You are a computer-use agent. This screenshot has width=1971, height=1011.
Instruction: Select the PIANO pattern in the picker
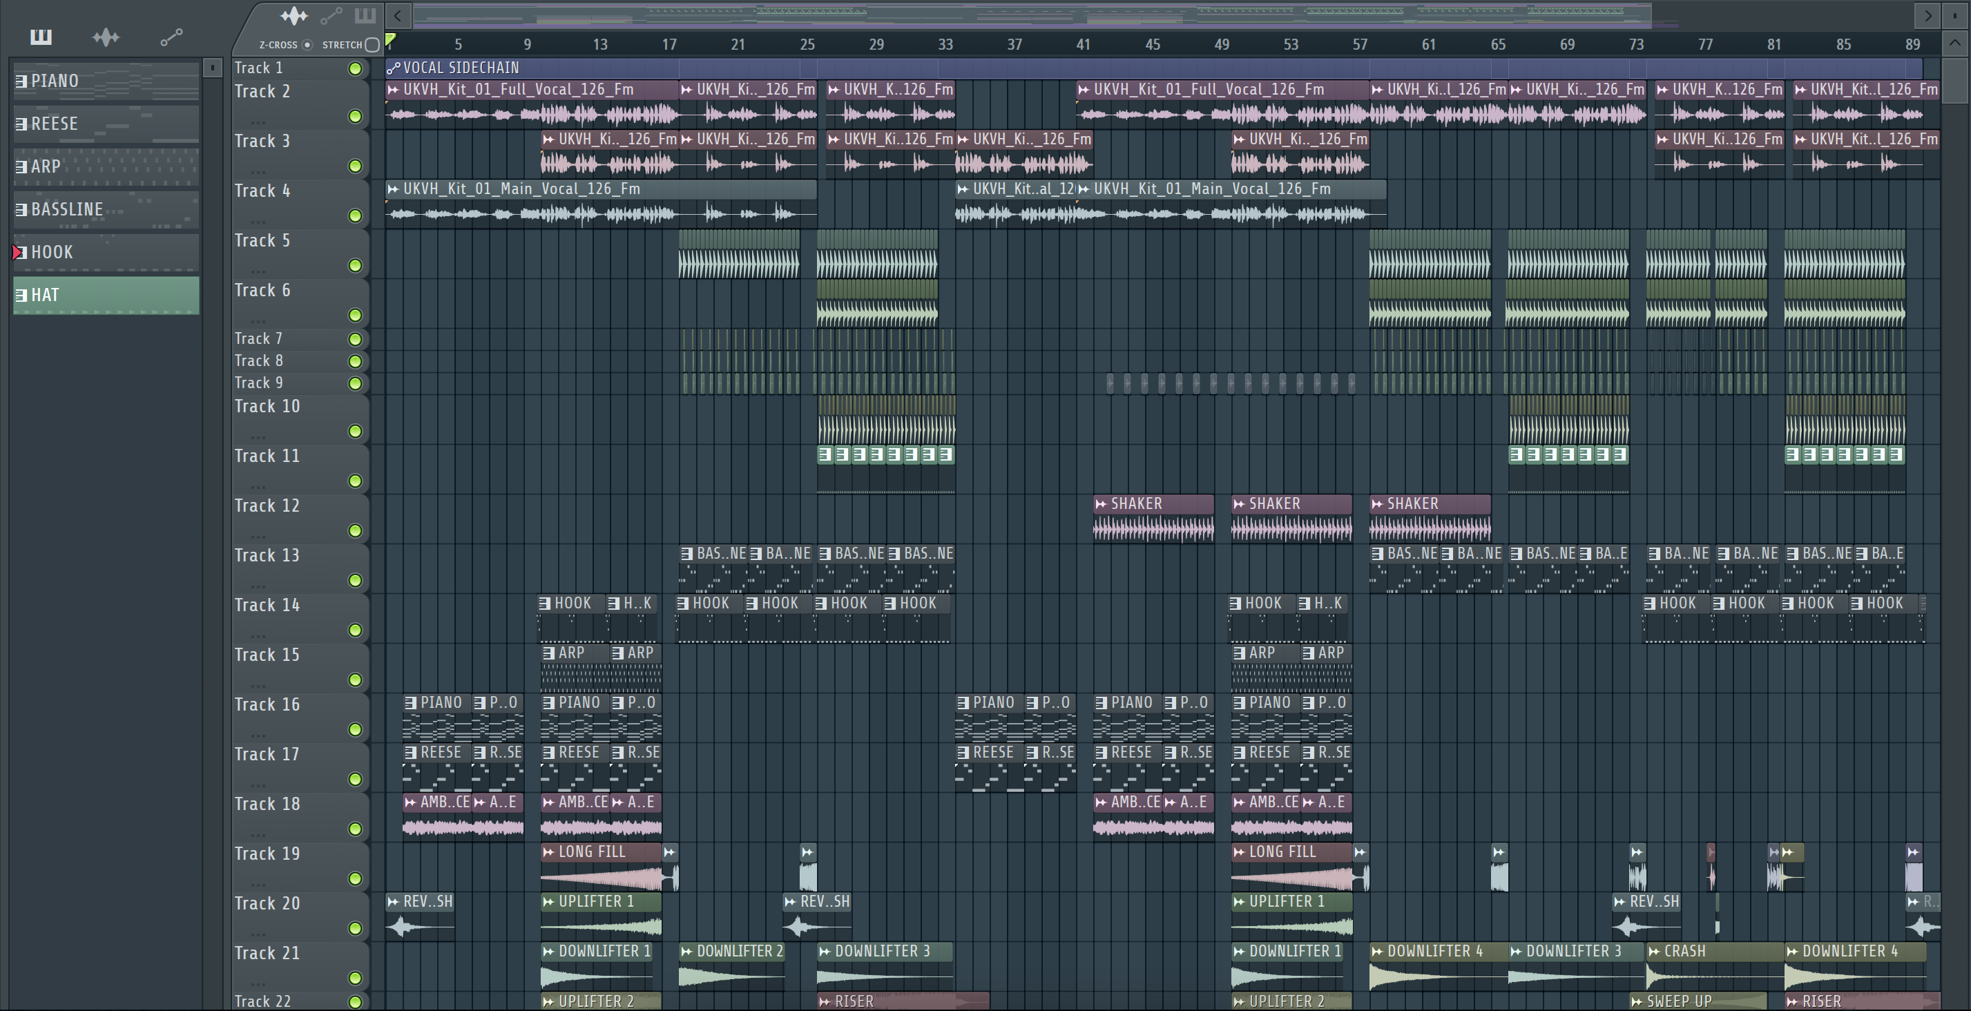(x=106, y=81)
